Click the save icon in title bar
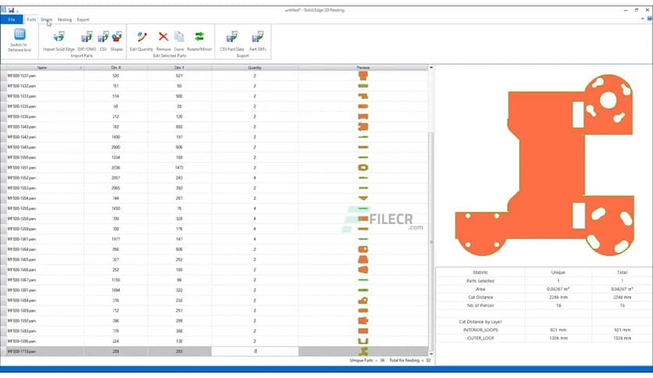Screen dimensions: 653x378 [11, 10]
